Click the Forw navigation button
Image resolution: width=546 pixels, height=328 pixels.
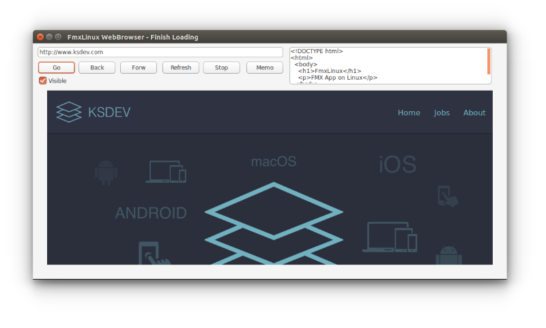pyautogui.click(x=139, y=68)
